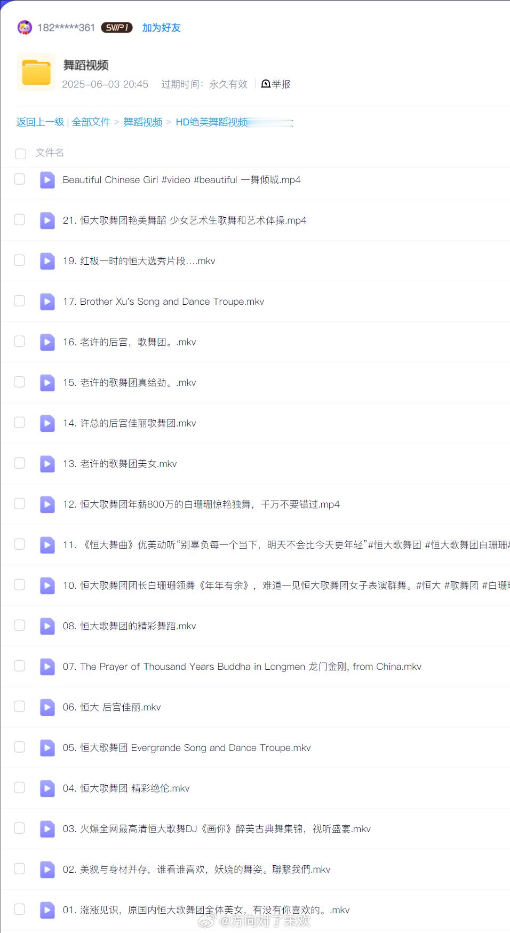
Task: Check the box for 05. Evergrande Song and Dance
Action: tap(20, 747)
